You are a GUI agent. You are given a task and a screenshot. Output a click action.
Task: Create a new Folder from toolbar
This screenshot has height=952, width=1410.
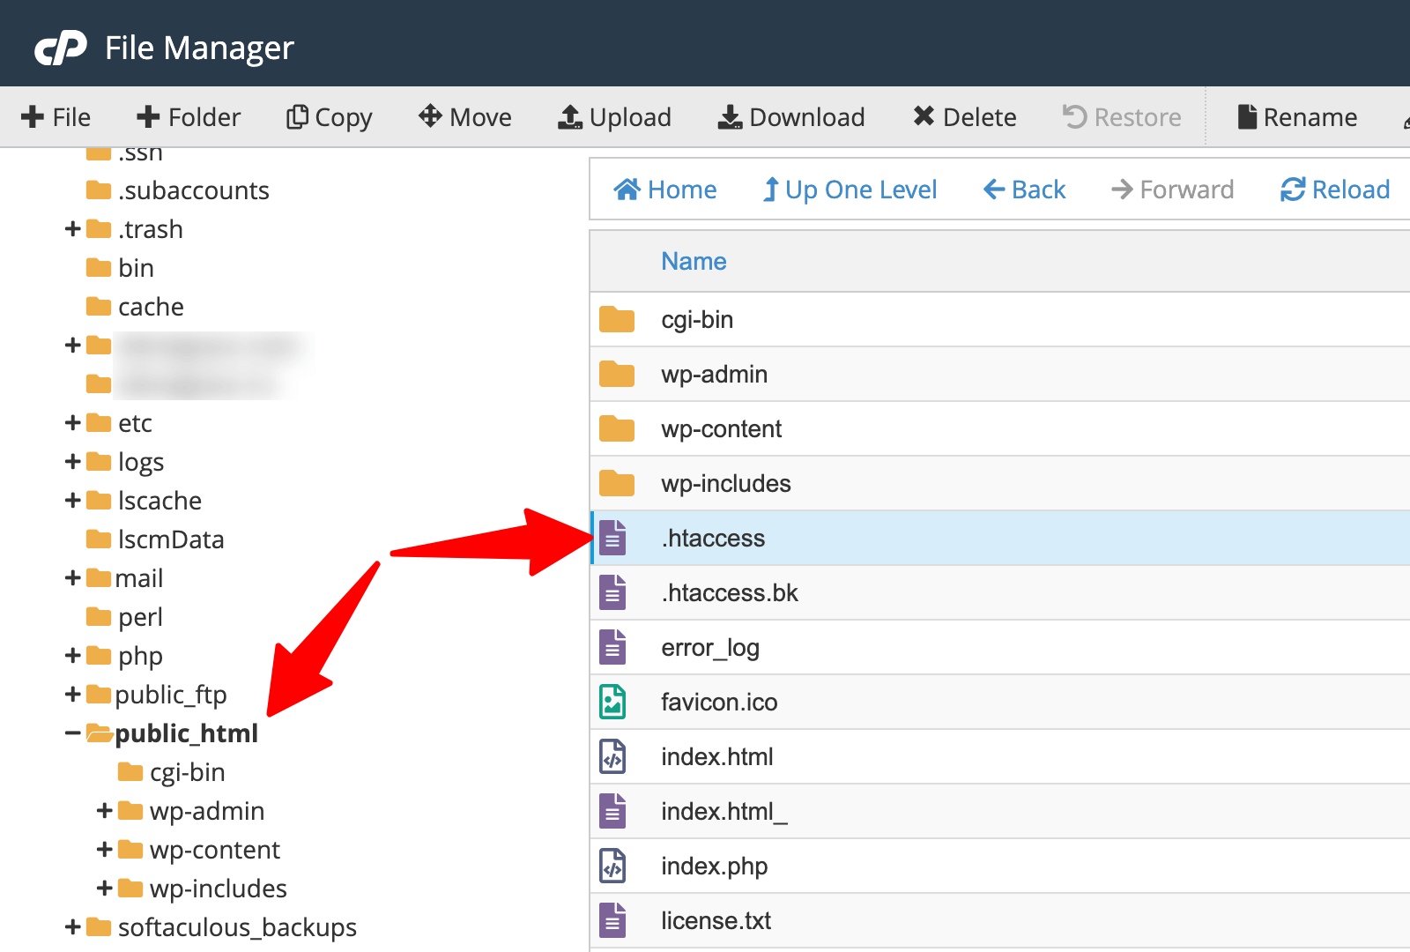point(189,117)
